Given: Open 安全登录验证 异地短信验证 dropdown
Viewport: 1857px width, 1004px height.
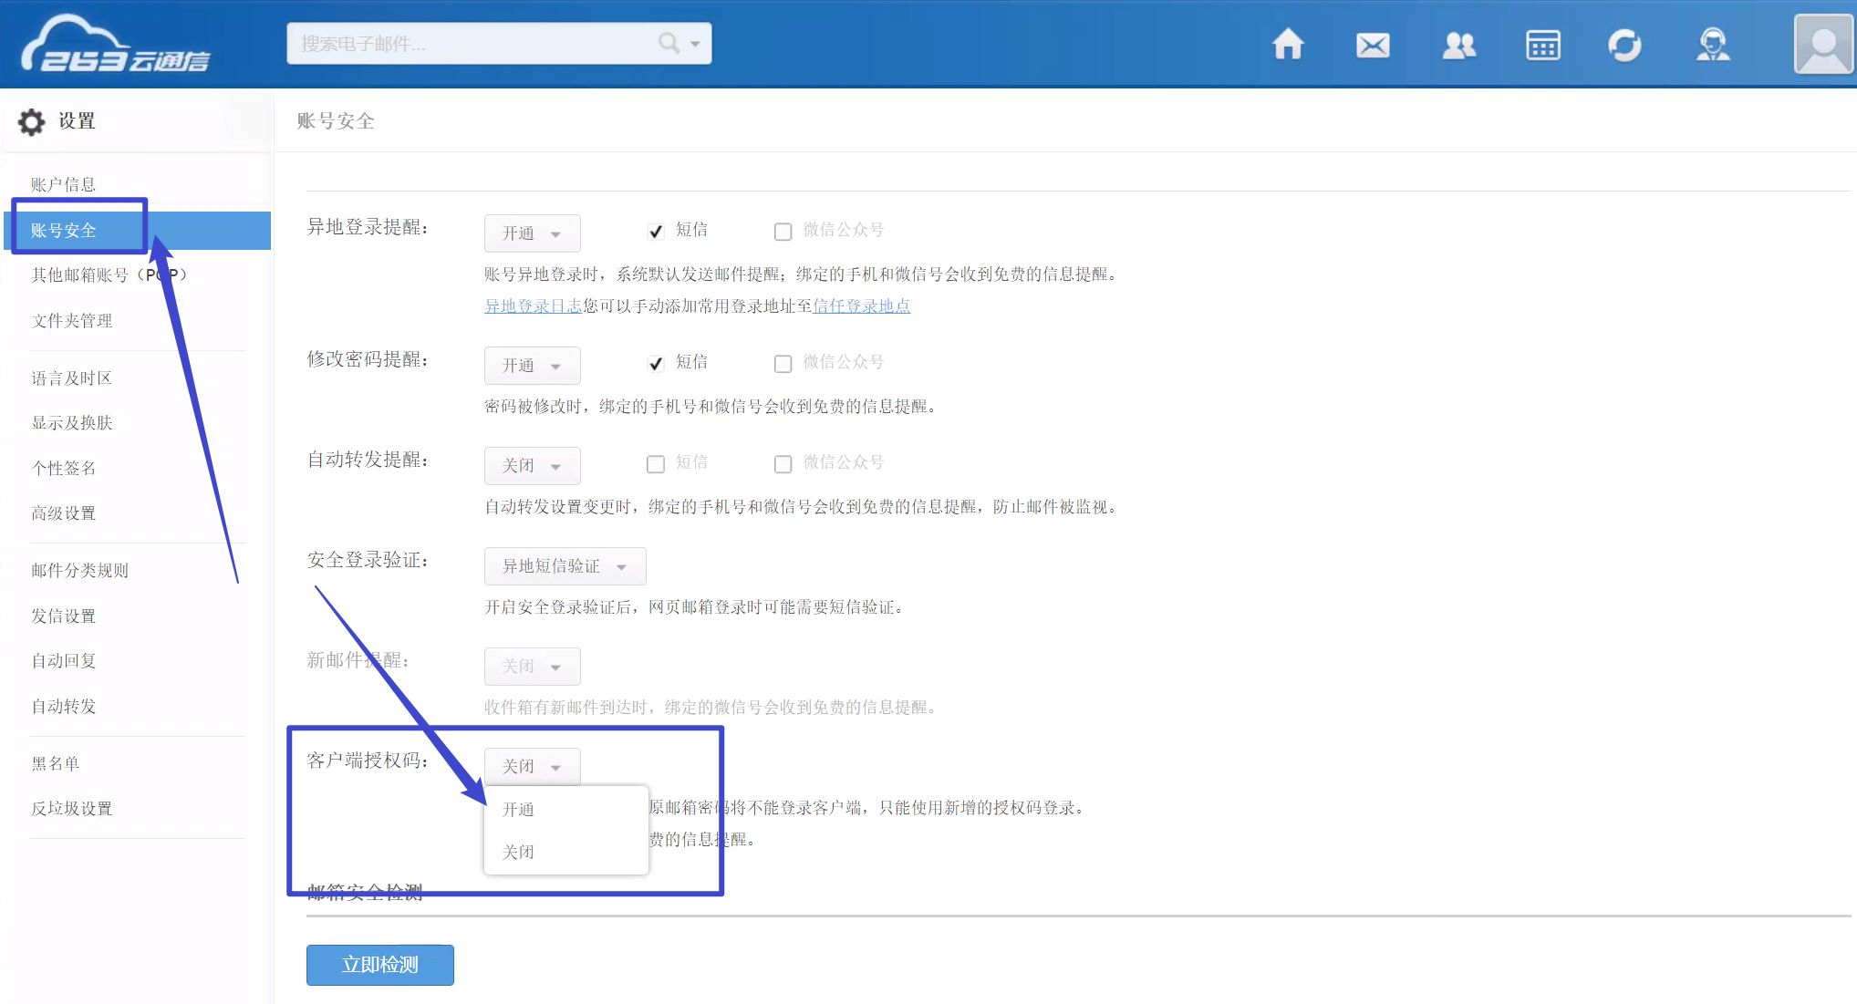Looking at the screenshot, I should [565, 566].
